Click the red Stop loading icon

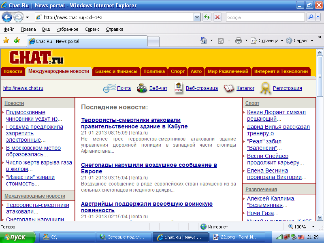click(x=217, y=17)
